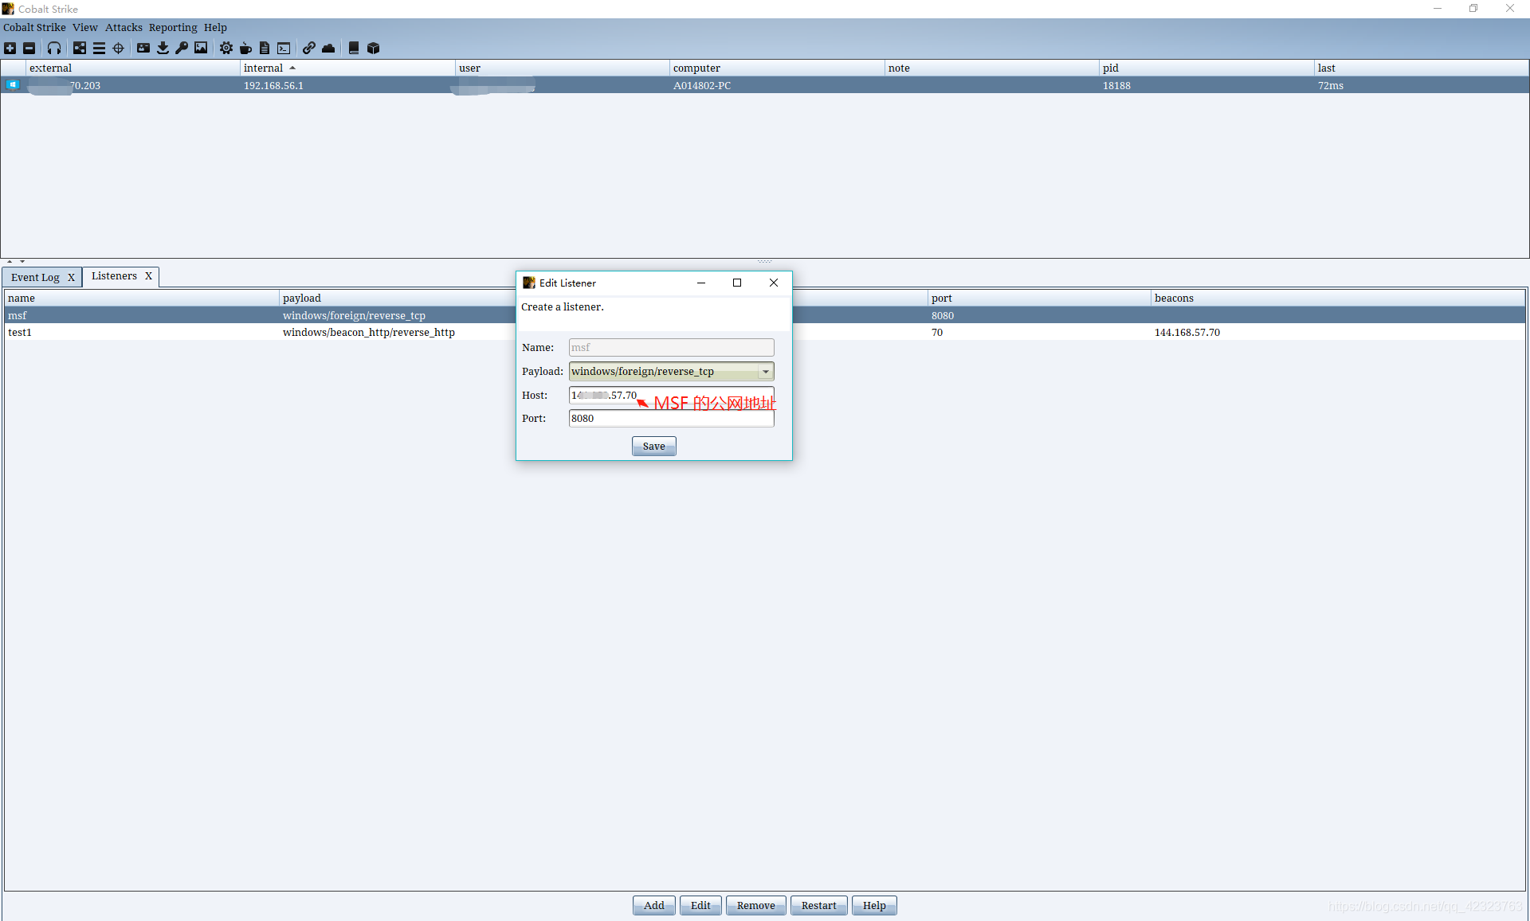
Task: Click beacons value 144.168.57.70
Action: click(1187, 333)
